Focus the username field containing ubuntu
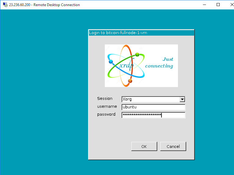The width and height of the screenshot is (234, 175). click(154, 107)
